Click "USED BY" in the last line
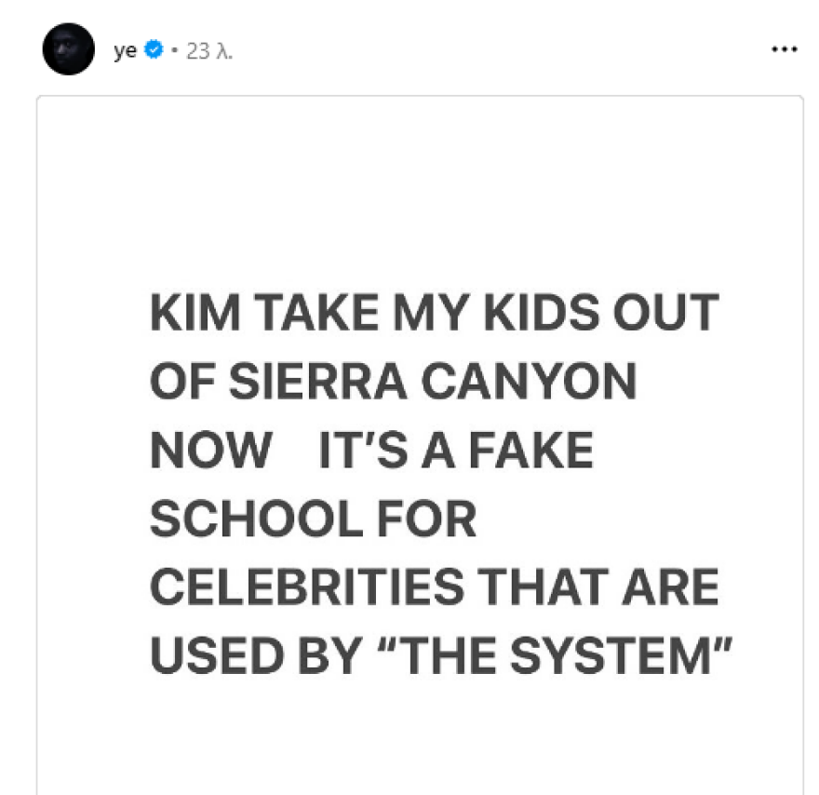819x795 pixels. tap(253, 658)
